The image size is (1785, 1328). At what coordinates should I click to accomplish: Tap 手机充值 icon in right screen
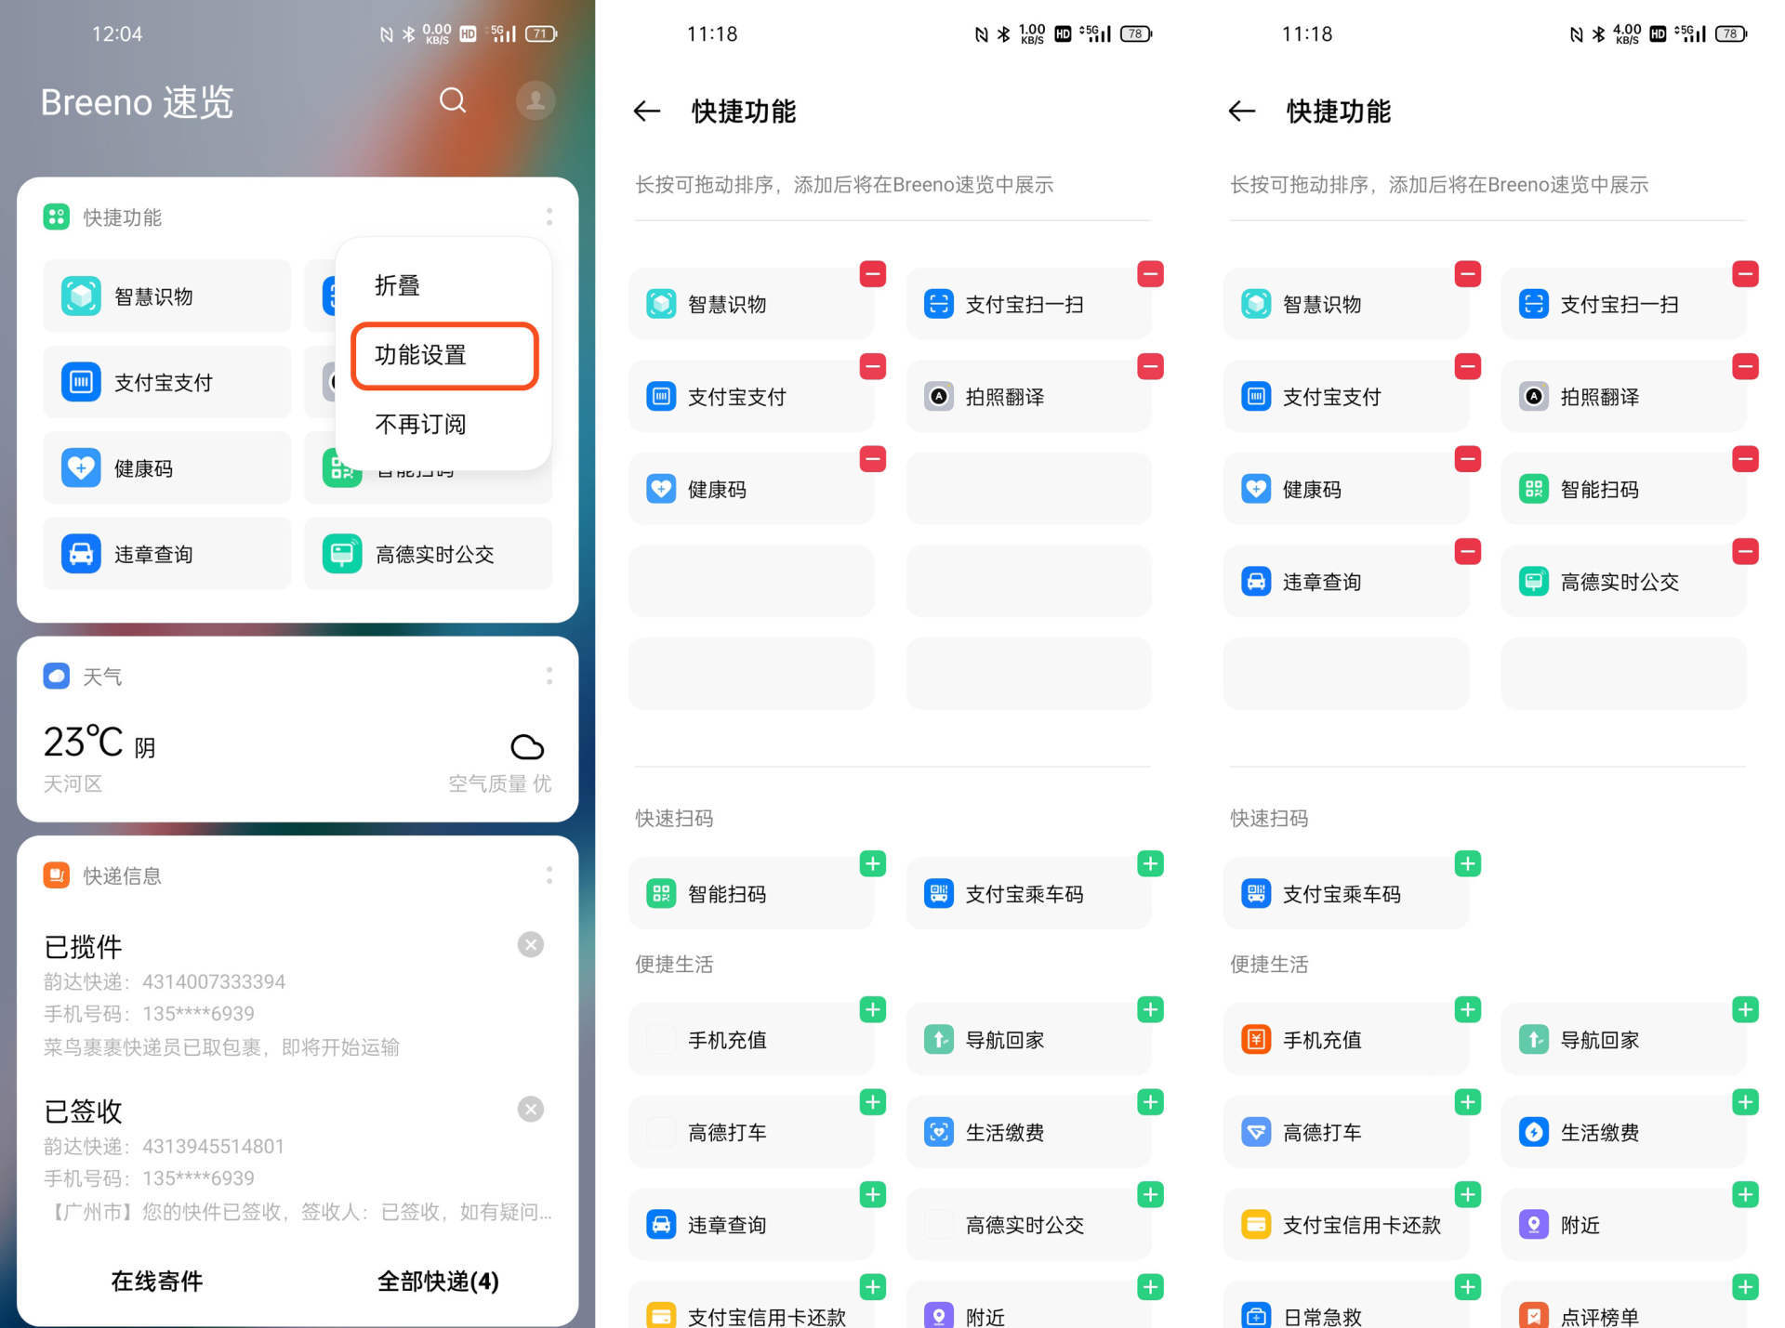(1256, 1039)
